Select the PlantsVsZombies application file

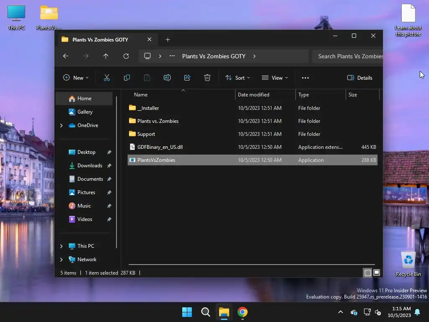[x=253, y=160]
